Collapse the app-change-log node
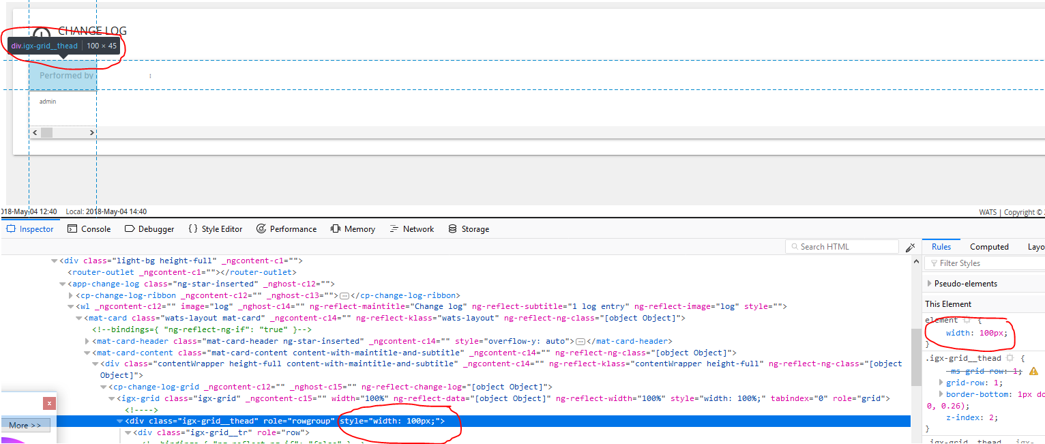The width and height of the screenshot is (1045, 444). click(x=63, y=284)
